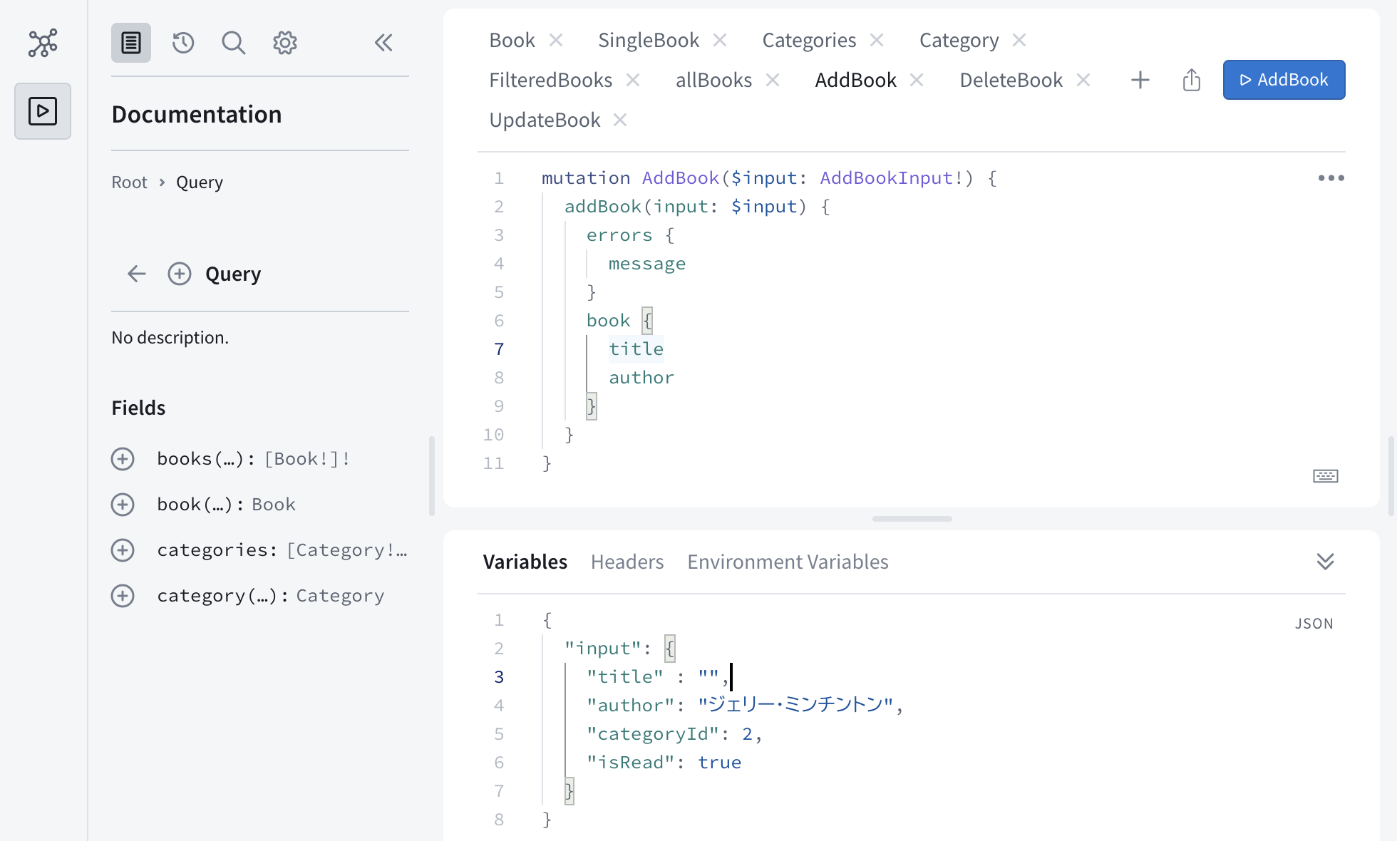The width and height of the screenshot is (1397, 841).
Task: Open operation history clock icon
Action: tap(183, 43)
